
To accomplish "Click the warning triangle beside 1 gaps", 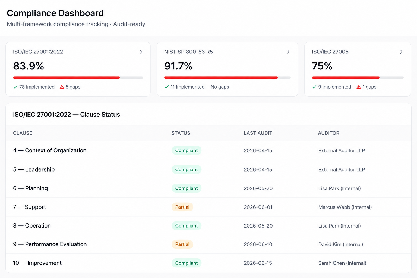I will (x=359, y=87).
